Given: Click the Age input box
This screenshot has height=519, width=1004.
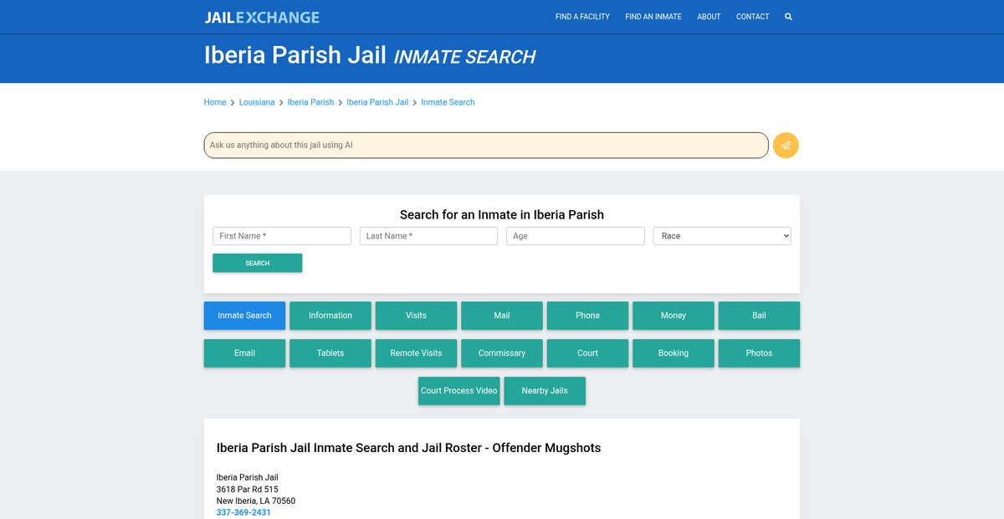Looking at the screenshot, I should (x=575, y=236).
